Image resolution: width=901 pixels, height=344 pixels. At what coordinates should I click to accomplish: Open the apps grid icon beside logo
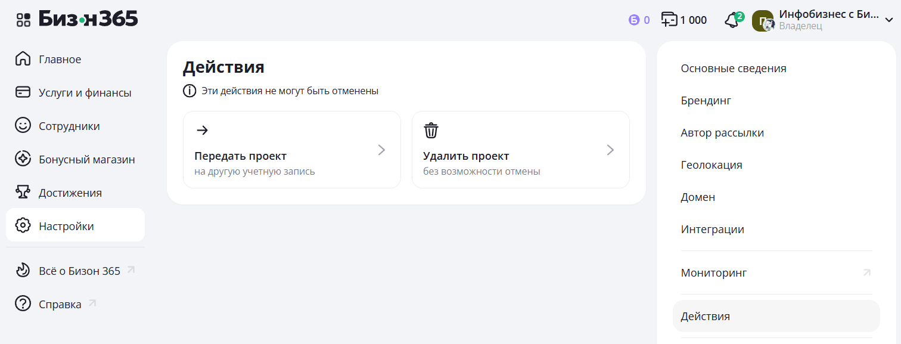coord(23,20)
